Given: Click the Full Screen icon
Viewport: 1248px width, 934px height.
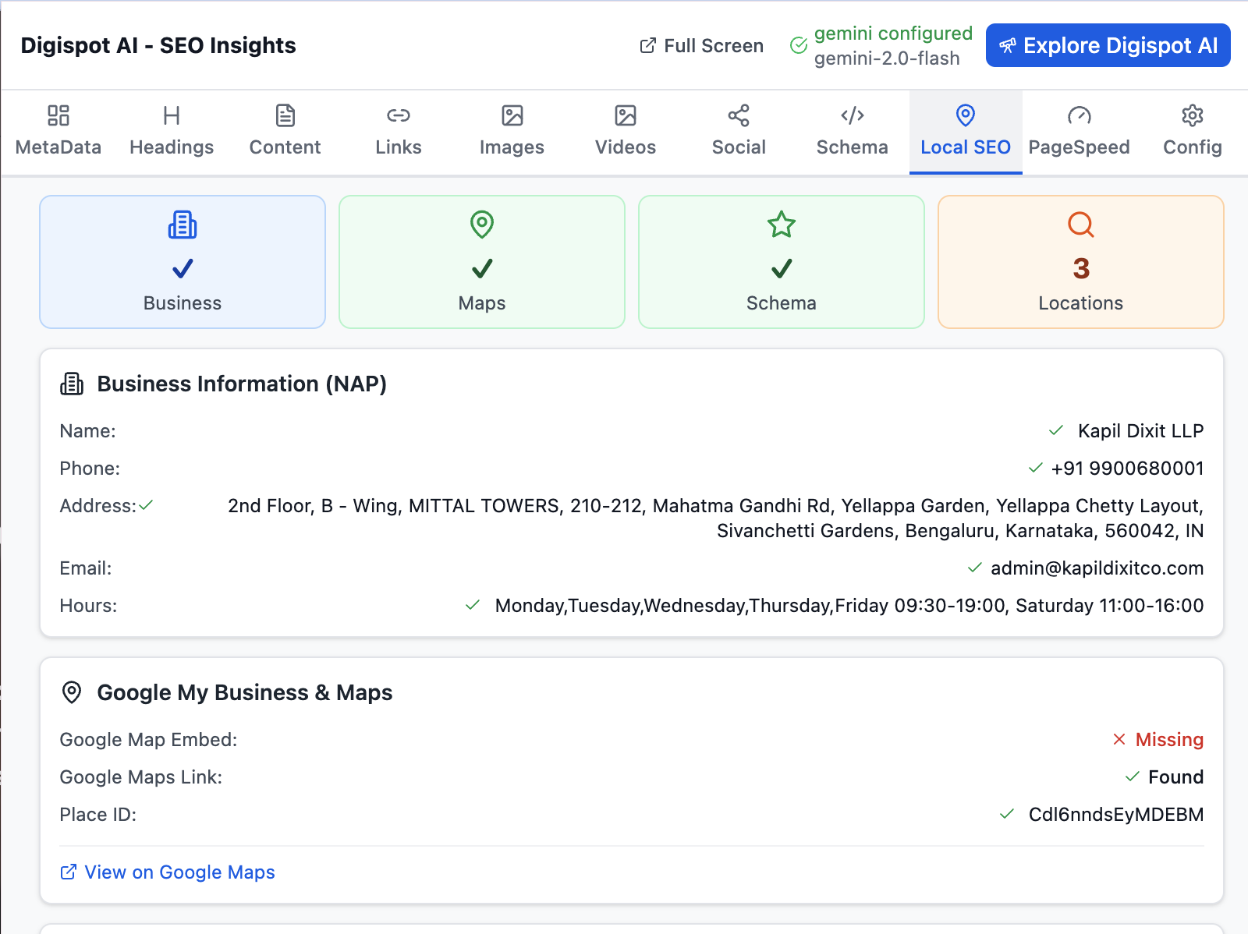Looking at the screenshot, I should 647,45.
